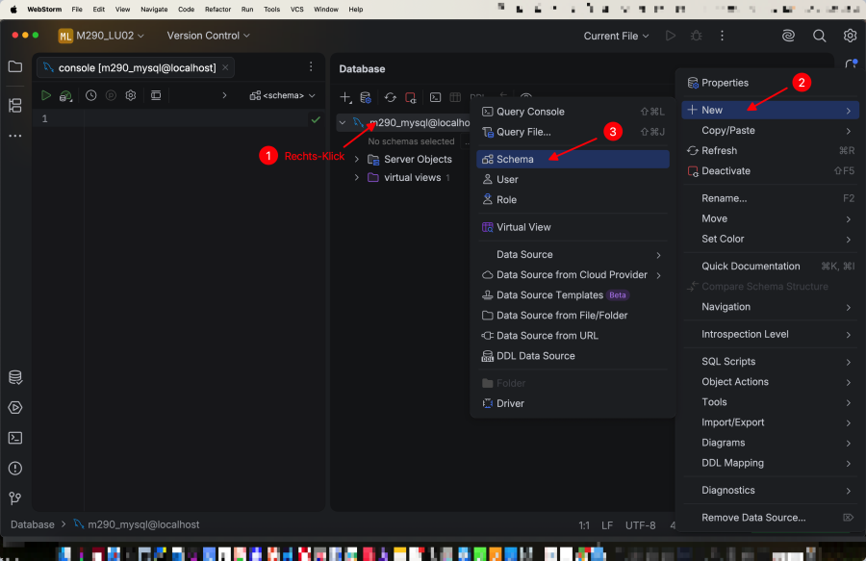Image resolution: width=866 pixels, height=561 pixels.
Task: Choose Rename... in the context menu
Action: coord(770,198)
